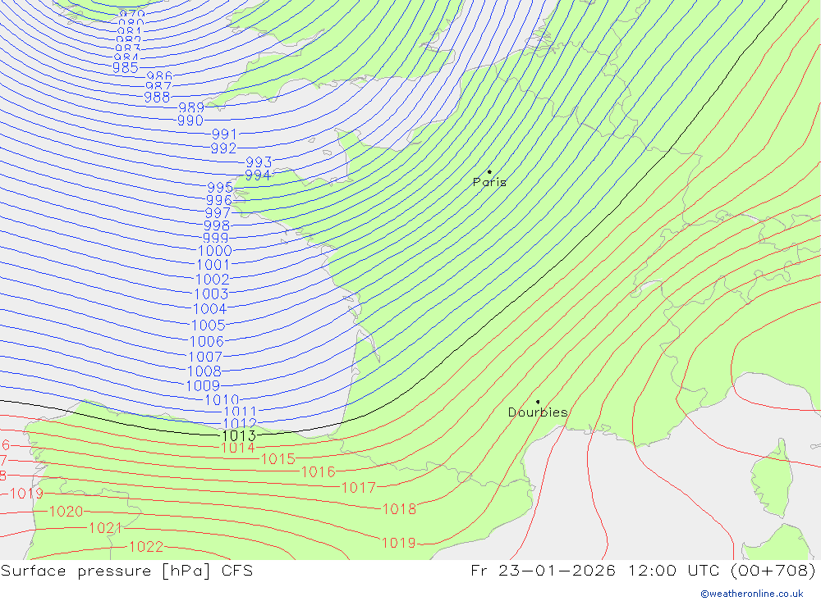Click the blue 1006 isobar label
This screenshot has height=601, width=821.
pos(207,342)
